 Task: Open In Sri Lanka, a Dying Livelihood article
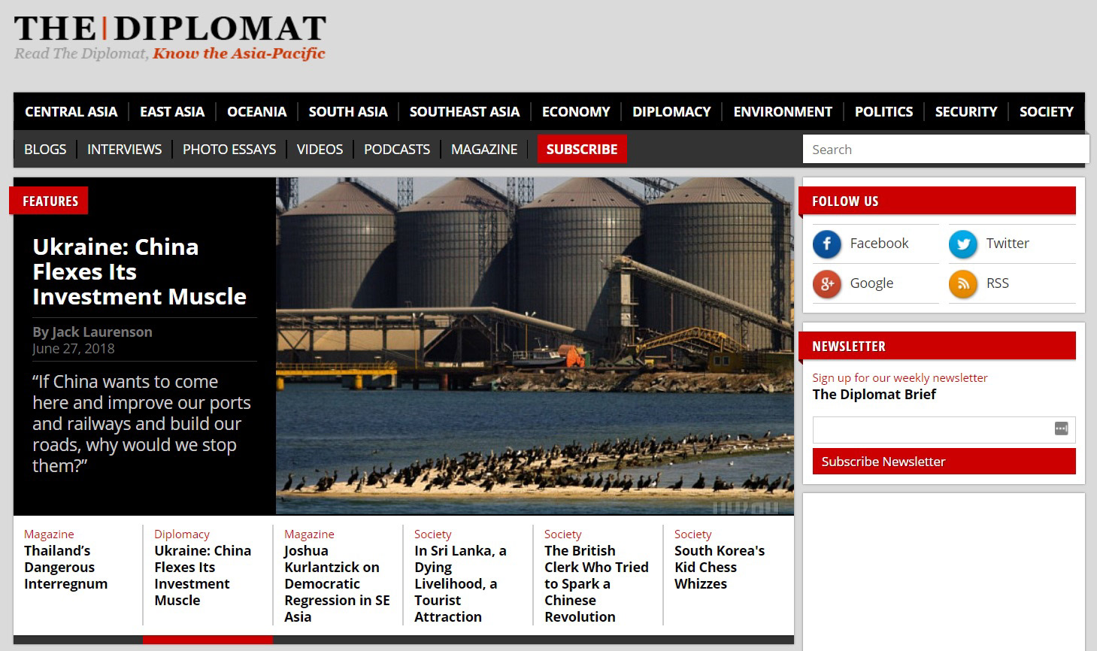pyautogui.click(x=460, y=583)
